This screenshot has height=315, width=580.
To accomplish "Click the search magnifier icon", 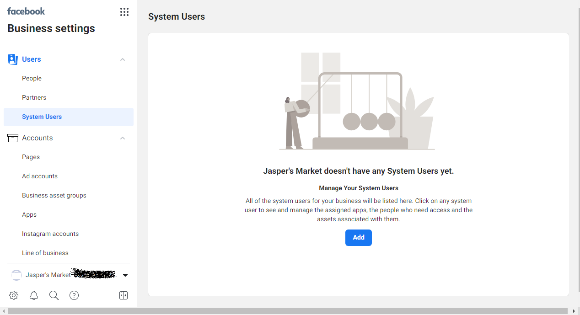I will tap(54, 295).
